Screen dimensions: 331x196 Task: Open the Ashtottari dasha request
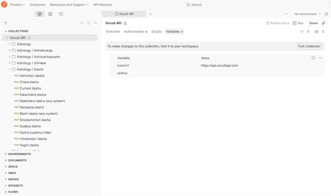point(32,76)
